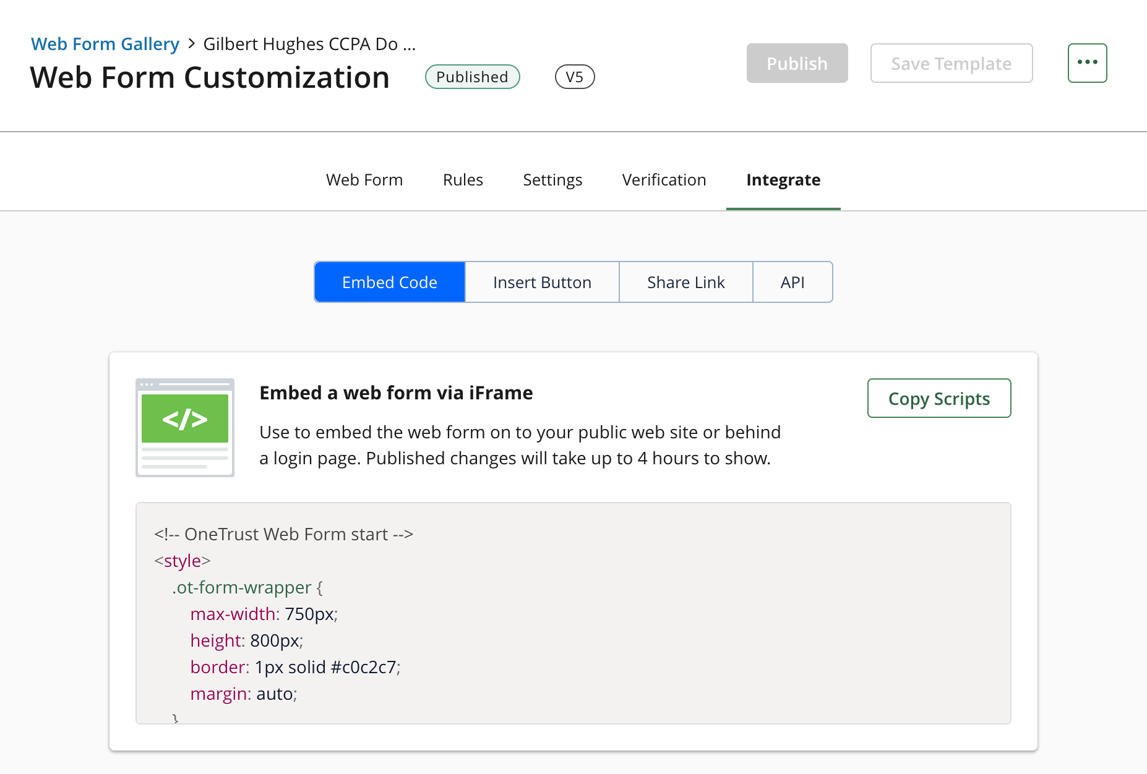
Task: Click the Gilbert Hughes CCPA breadcrumb
Action: click(x=309, y=44)
